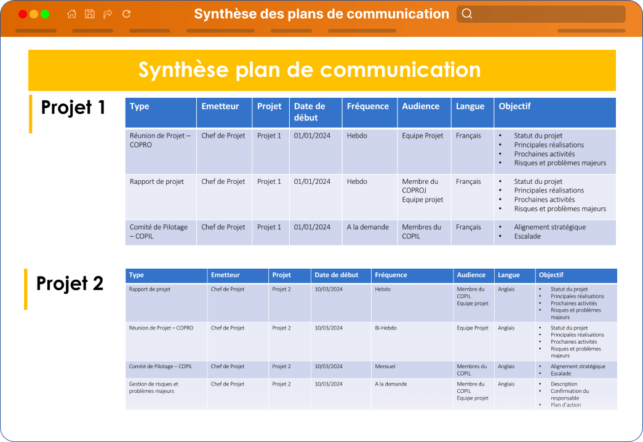643x442 pixels.
Task: Focus the search input field
Action: (541, 14)
